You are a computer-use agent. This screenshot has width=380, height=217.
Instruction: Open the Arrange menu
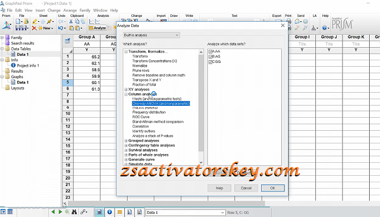point(70,10)
